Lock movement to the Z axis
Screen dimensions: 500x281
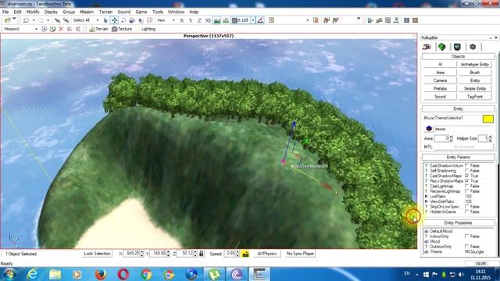(x=199, y=20)
